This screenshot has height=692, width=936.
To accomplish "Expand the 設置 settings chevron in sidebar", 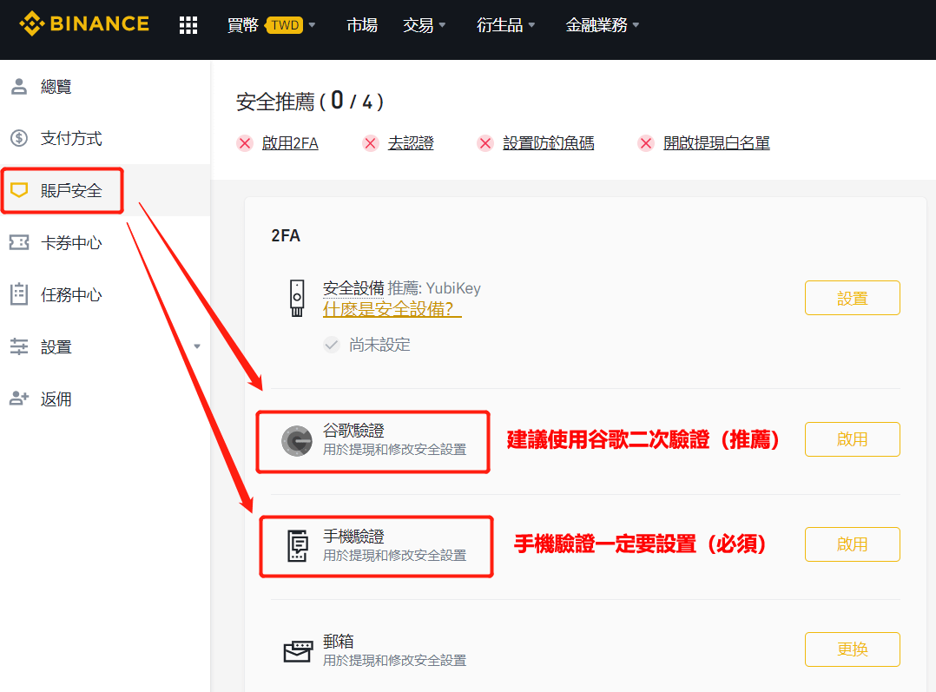I will click(x=196, y=346).
